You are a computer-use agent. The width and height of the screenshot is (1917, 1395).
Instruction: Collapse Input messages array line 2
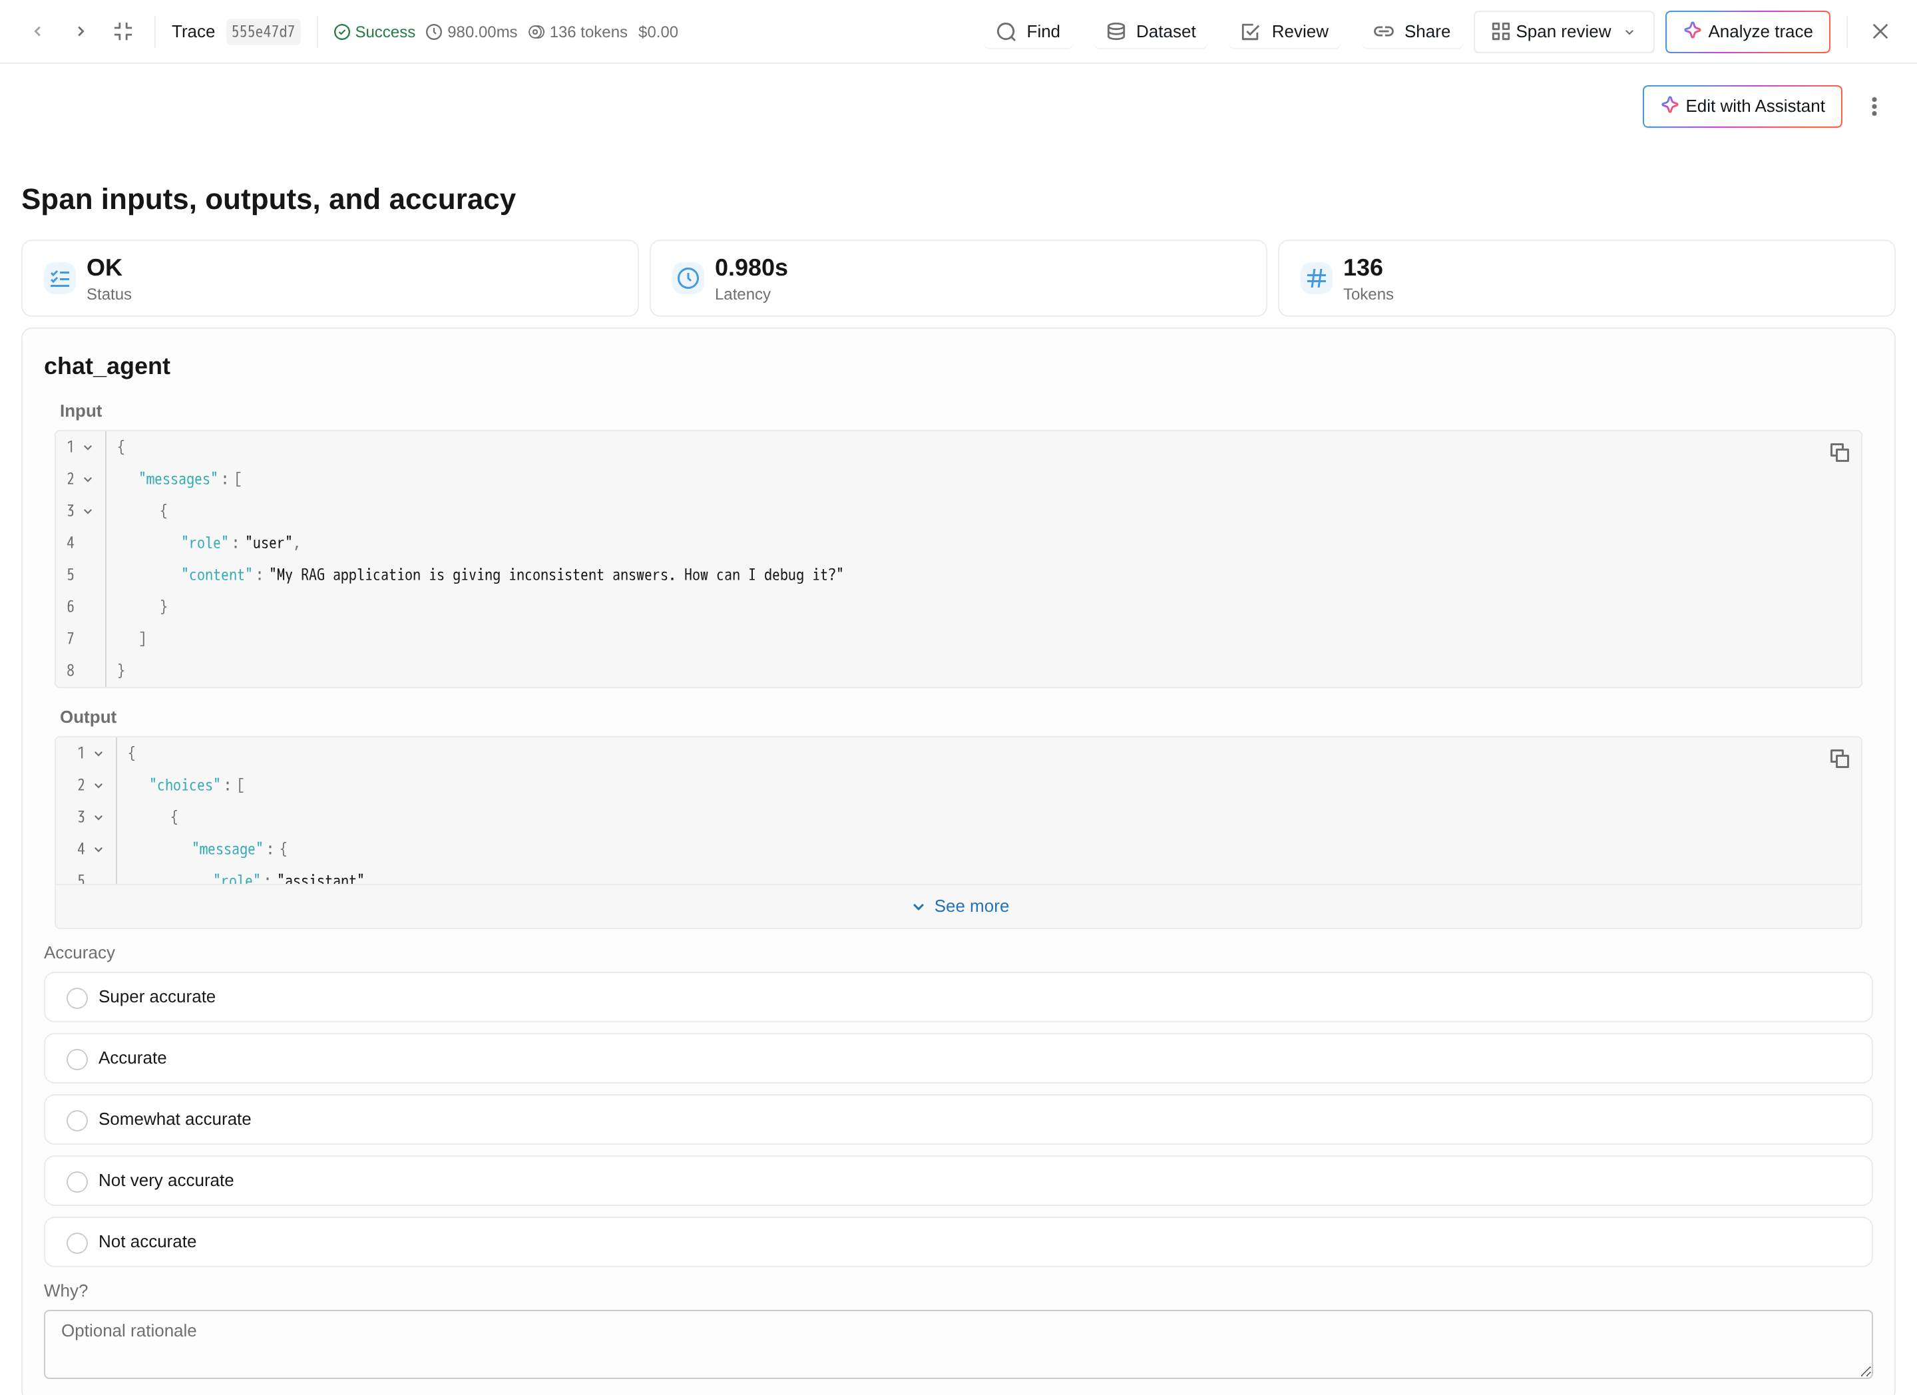tap(88, 479)
